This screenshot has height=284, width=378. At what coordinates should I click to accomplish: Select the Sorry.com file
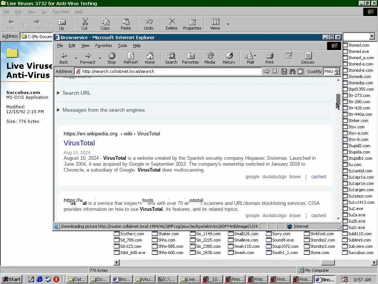278,234
